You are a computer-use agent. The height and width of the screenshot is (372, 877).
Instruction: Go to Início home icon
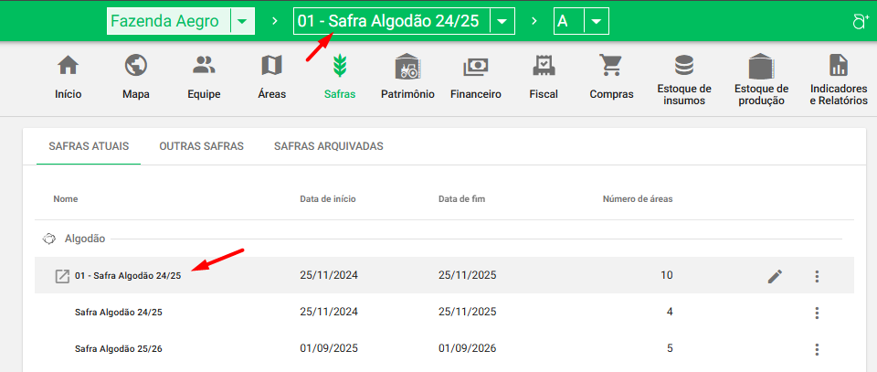(68, 67)
